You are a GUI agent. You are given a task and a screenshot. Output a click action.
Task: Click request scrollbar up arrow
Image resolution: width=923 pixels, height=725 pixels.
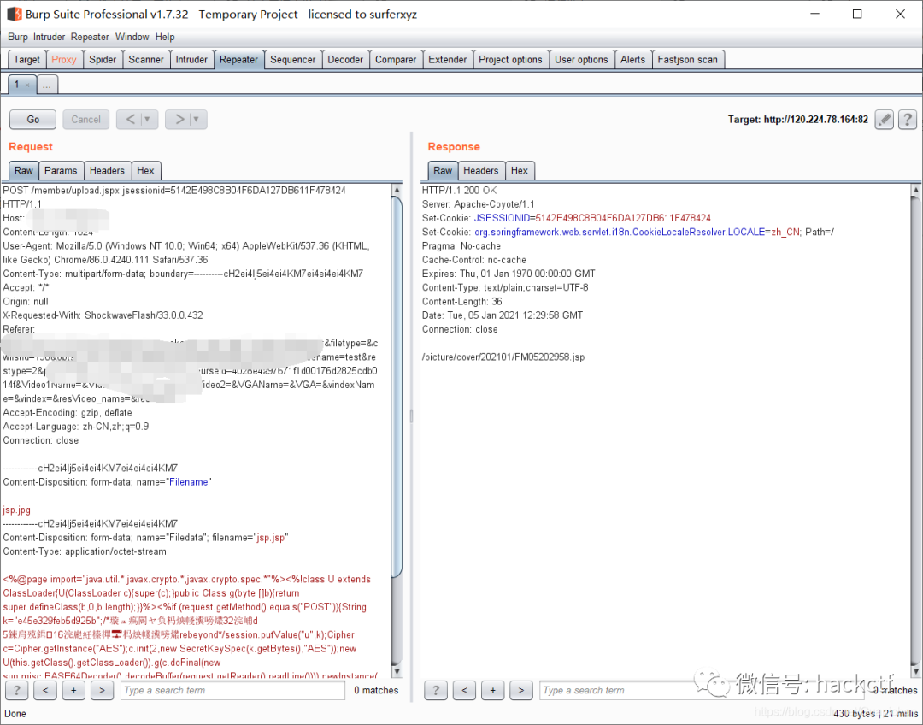(397, 190)
